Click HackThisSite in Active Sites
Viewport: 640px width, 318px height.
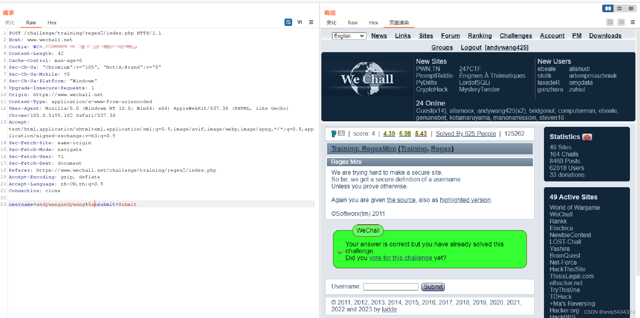point(567,269)
